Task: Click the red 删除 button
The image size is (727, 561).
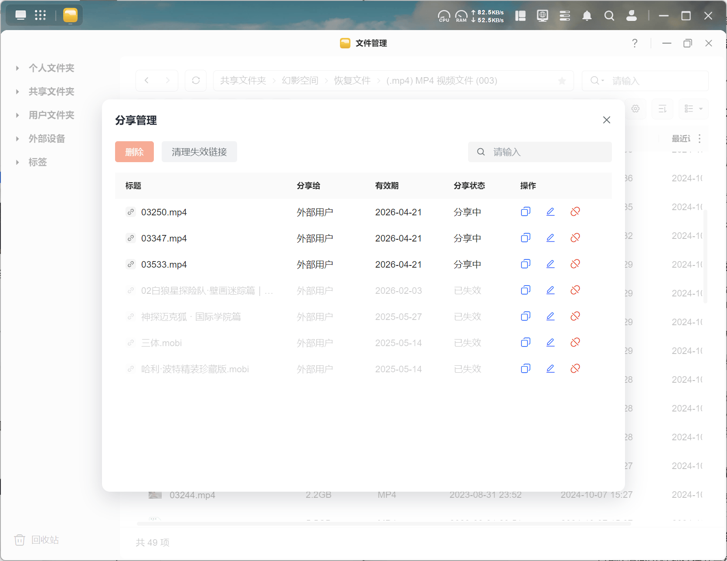Action: pos(134,152)
